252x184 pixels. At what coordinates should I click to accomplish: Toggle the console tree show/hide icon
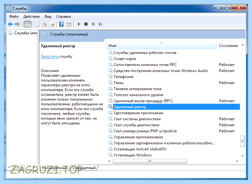27,24
